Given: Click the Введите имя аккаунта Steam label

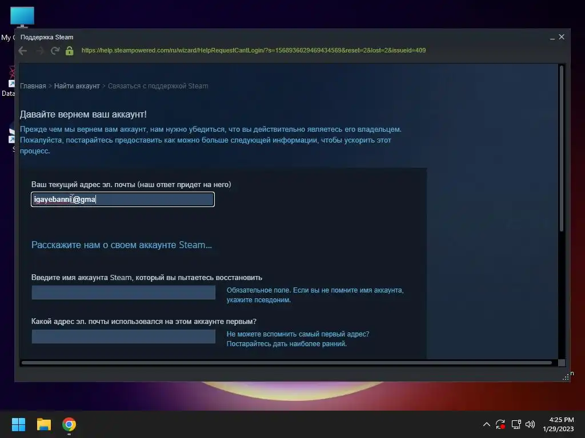Looking at the screenshot, I should tap(147, 278).
